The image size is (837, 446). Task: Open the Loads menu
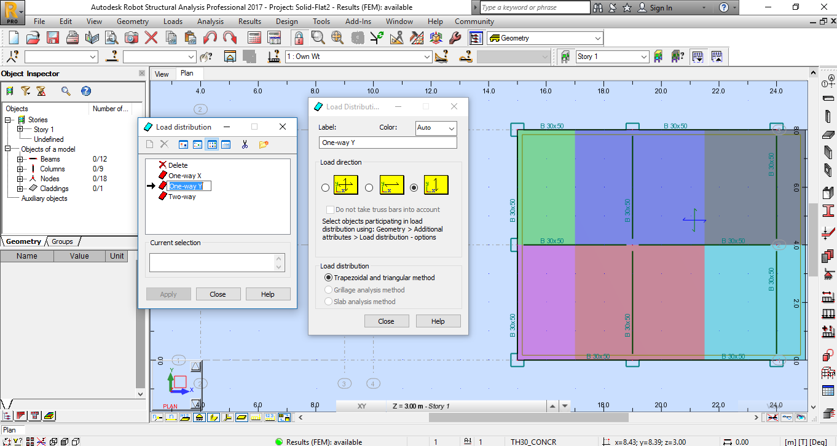173,22
